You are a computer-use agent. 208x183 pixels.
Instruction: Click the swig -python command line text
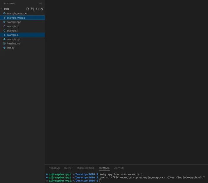click(121, 174)
